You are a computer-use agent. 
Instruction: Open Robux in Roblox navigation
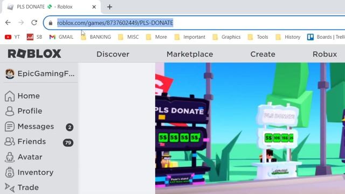[325, 54]
